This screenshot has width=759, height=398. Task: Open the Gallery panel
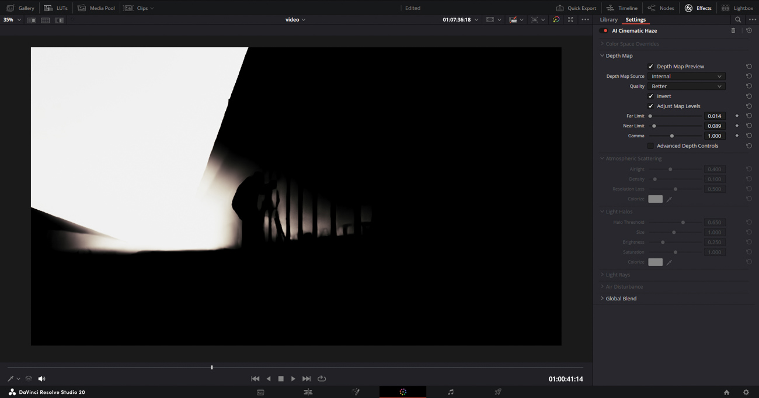20,8
